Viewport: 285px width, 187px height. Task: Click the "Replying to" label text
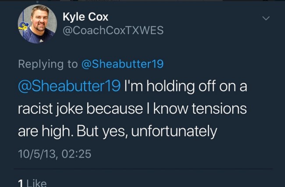pos(47,64)
